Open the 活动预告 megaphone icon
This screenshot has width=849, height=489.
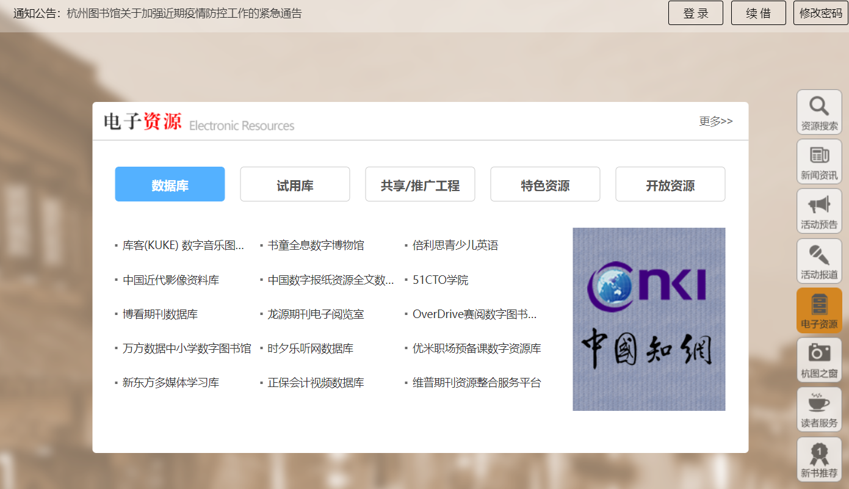[x=819, y=211]
